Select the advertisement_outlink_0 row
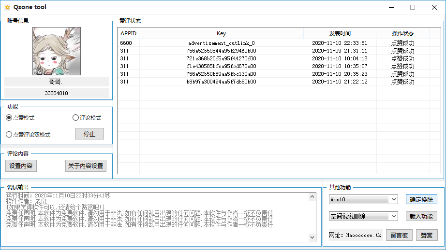 221,43
